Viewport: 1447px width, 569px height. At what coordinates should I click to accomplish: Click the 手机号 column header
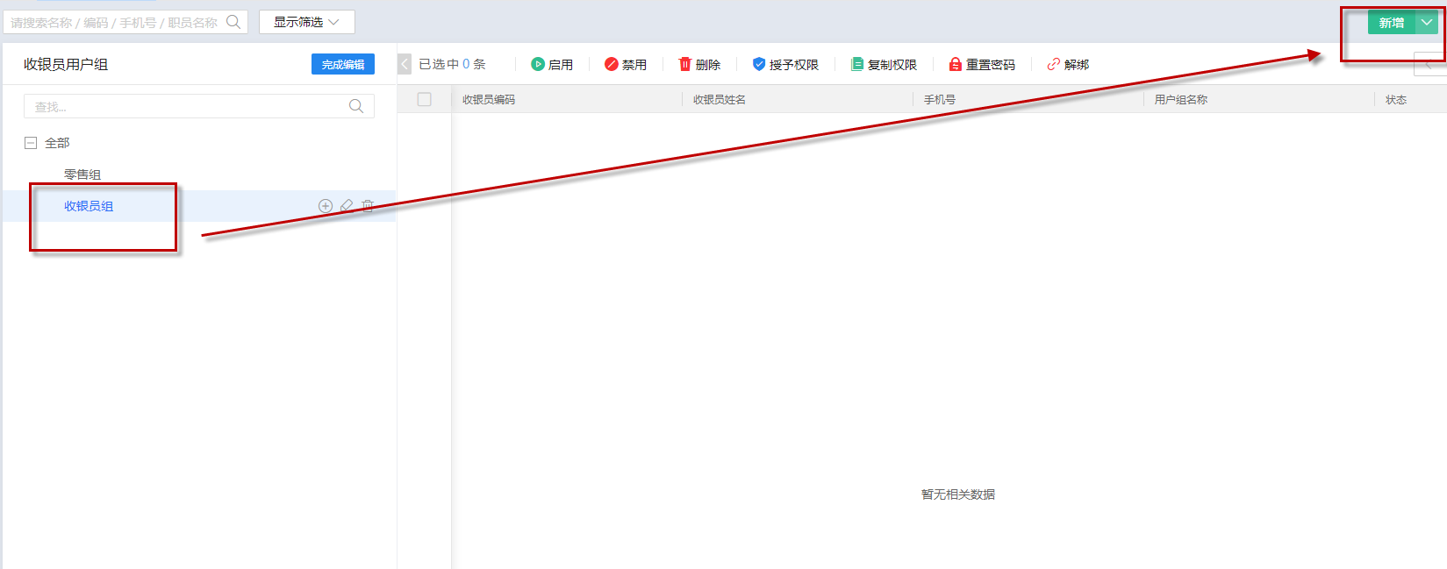(940, 100)
